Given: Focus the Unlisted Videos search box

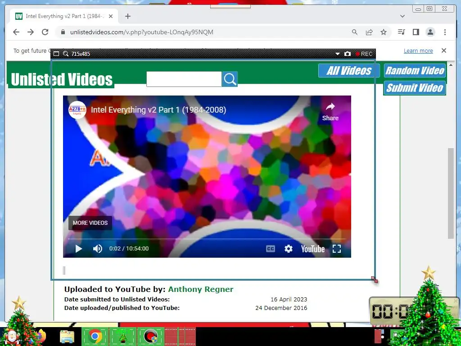Looking at the screenshot, I should point(184,79).
